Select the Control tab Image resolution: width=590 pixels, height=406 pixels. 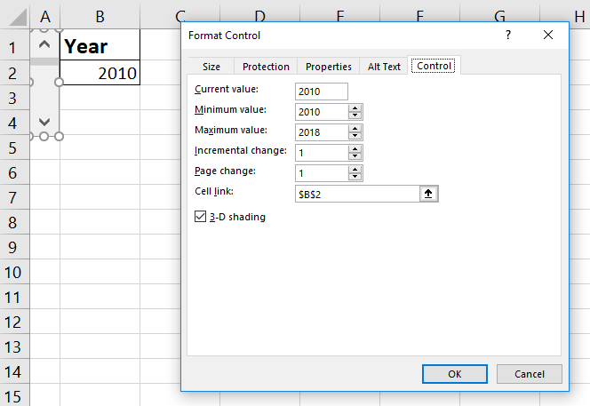(x=434, y=66)
